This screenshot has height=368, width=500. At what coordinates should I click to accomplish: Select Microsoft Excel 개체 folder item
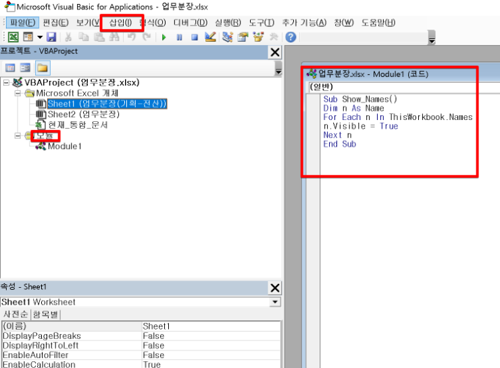tap(77, 93)
